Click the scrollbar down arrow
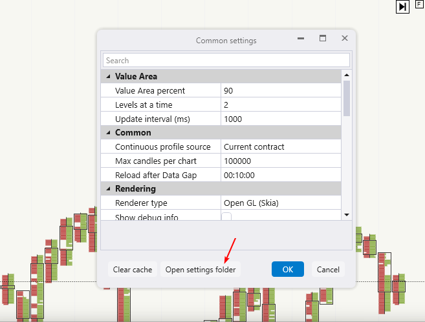This screenshot has width=425, height=322. [x=347, y=215]
